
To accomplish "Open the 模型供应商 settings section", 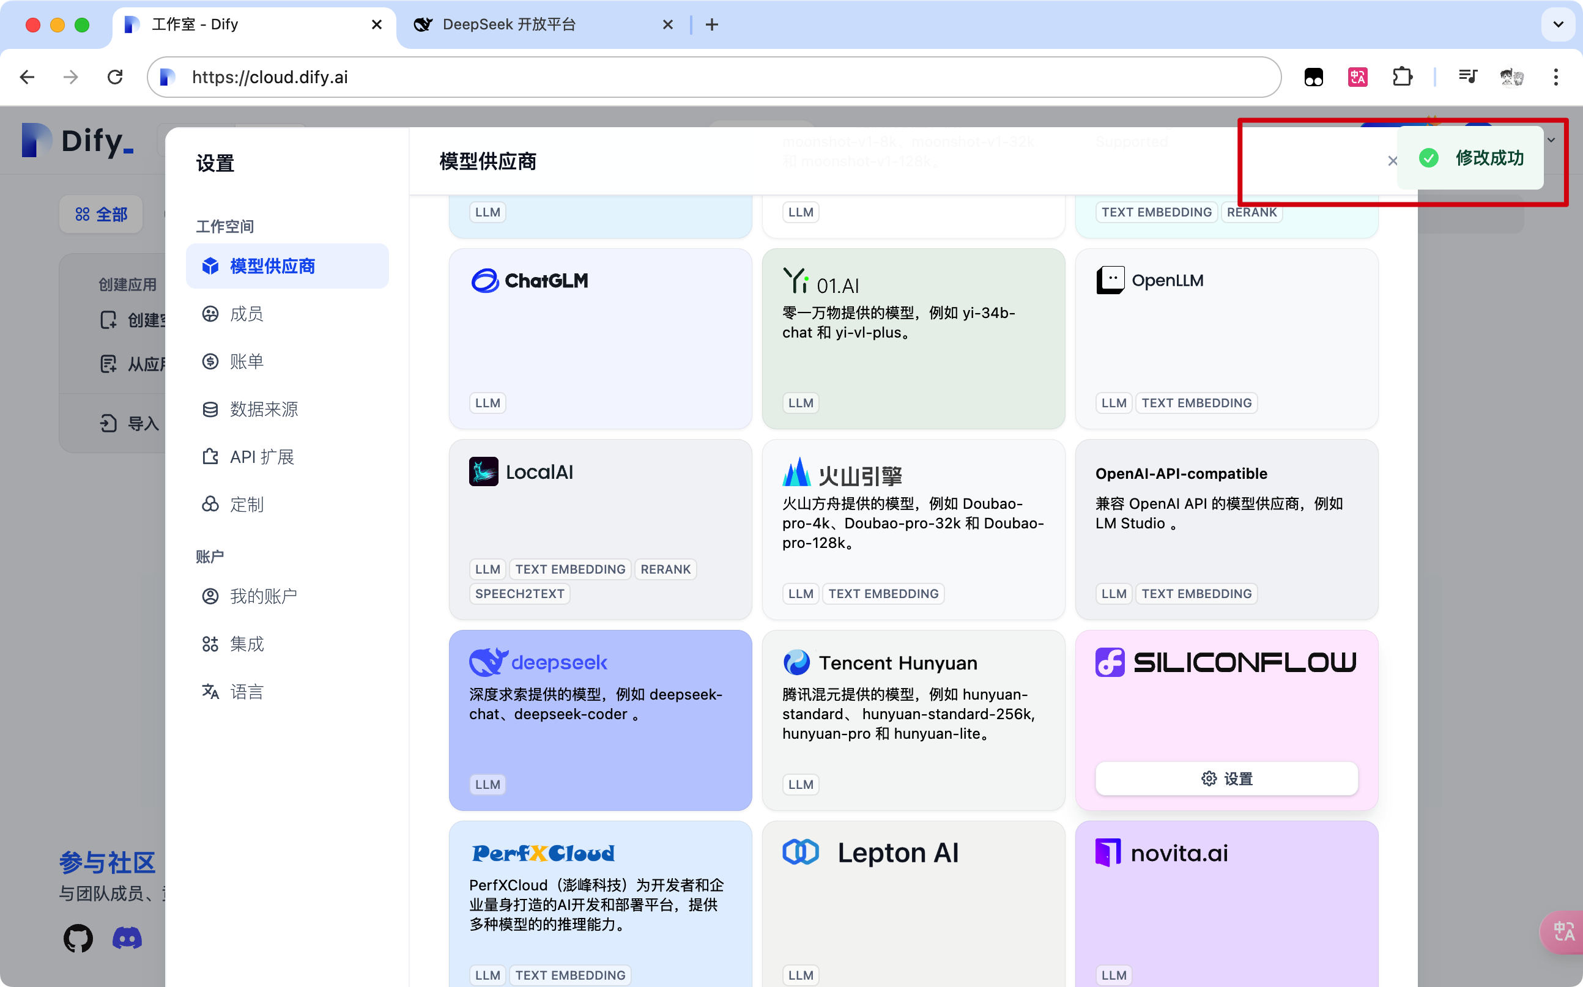I will (x=287, y=267).
